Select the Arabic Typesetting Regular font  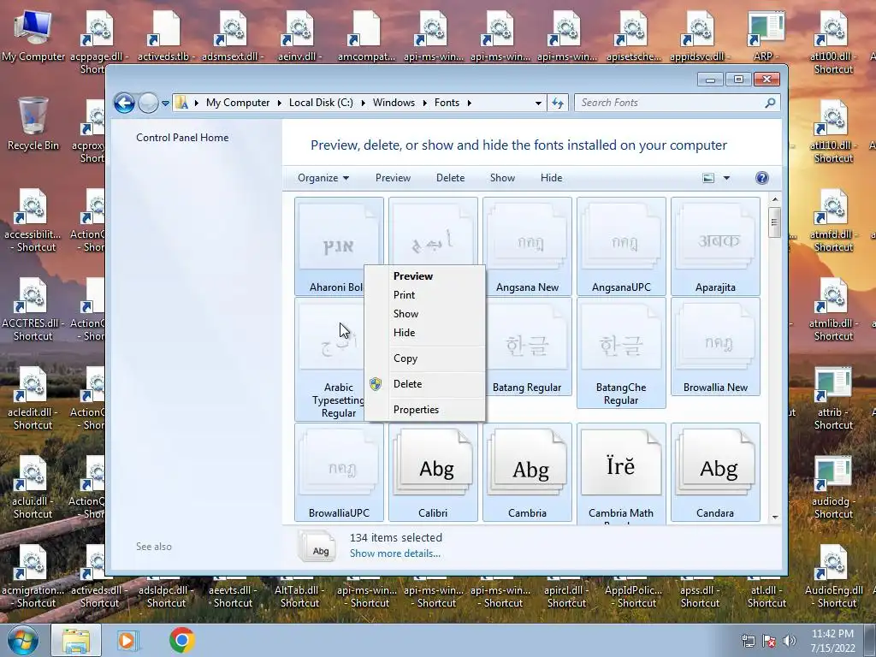pos(329,358)
